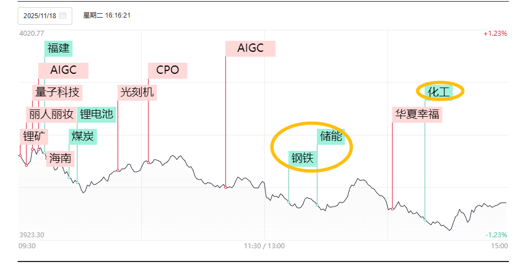Click the 11:30 / 13:00 time axis label
This screenshot has width=521, height=267.
point(264,246)
